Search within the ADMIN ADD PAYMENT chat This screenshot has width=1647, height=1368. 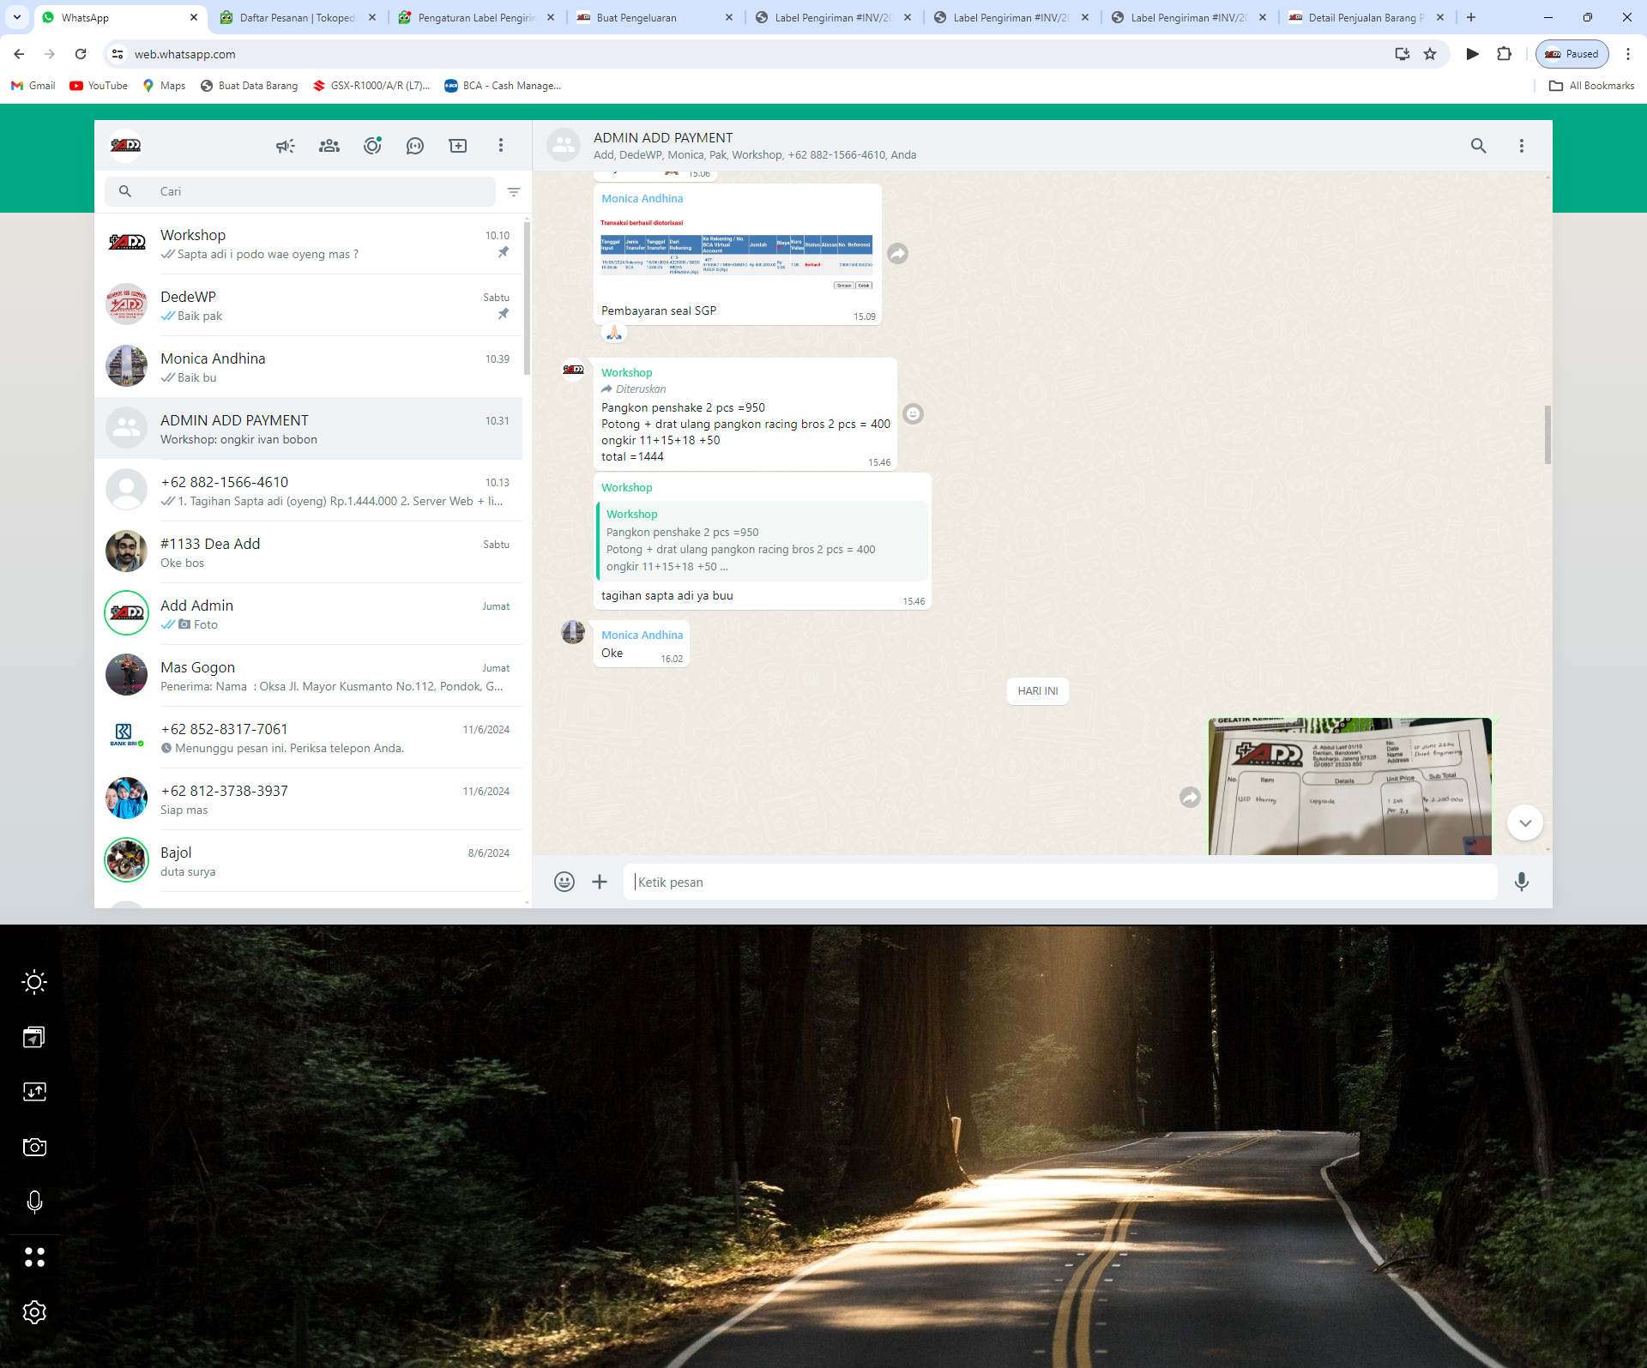(x=1478, y=146)
